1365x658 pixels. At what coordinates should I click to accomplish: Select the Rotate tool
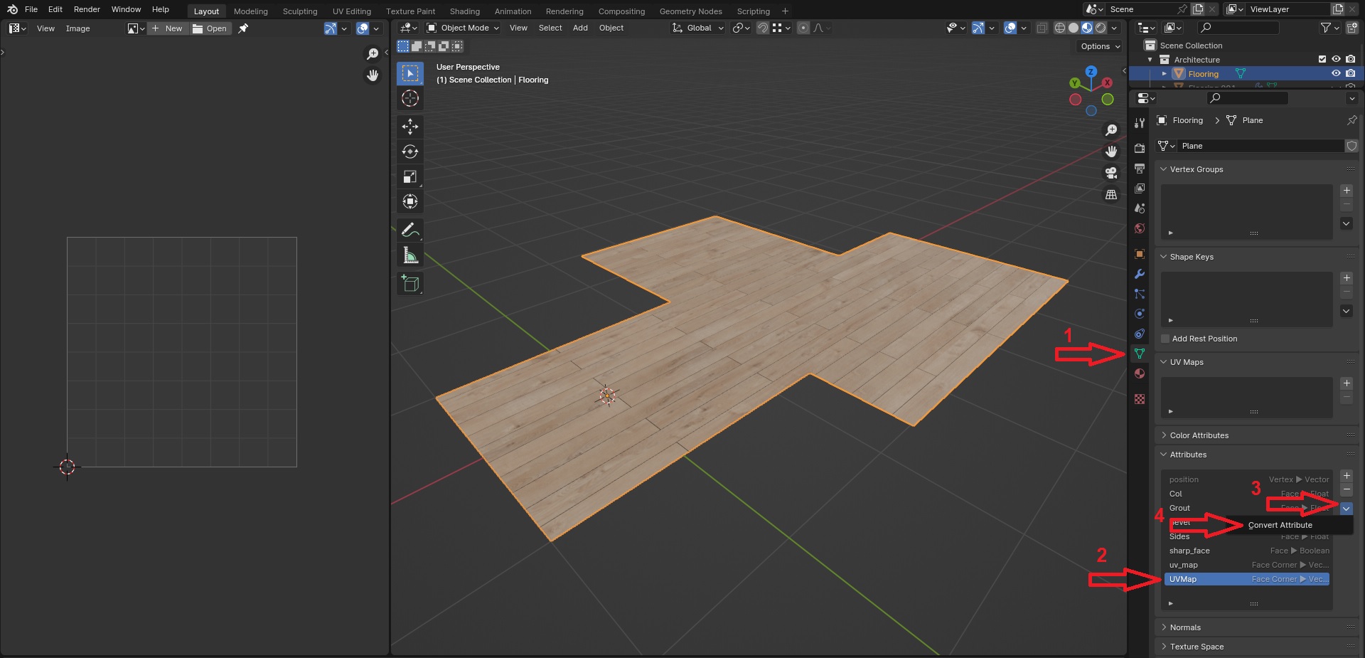410,152
